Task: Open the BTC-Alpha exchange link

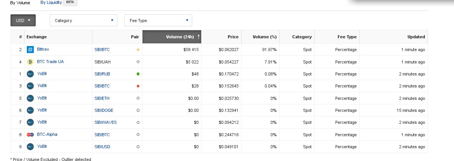Action: pos(47,135)
